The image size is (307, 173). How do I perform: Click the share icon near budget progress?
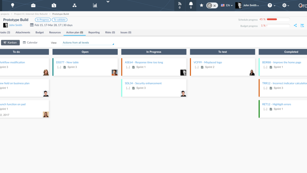click(x=295, y=26)
